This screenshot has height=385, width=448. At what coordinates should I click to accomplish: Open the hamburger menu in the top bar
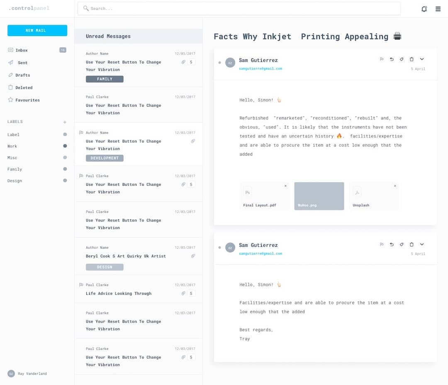(x=438, y=9)
